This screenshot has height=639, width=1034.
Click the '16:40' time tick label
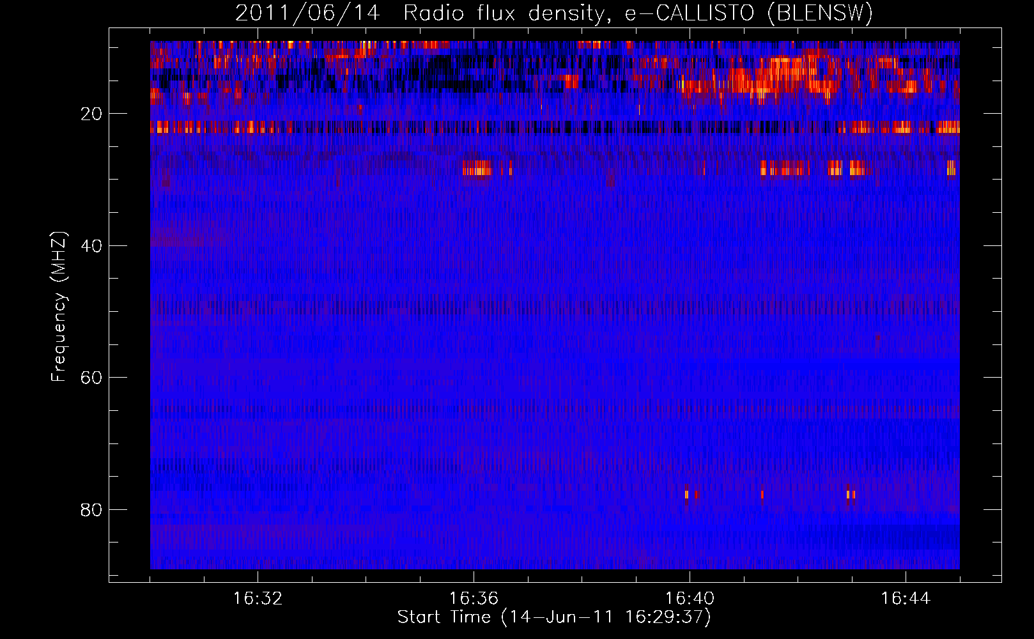click(x=690, y=599)
